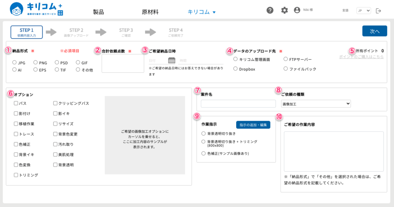Click the user profile avatar icon

click(x=297, y=10)
